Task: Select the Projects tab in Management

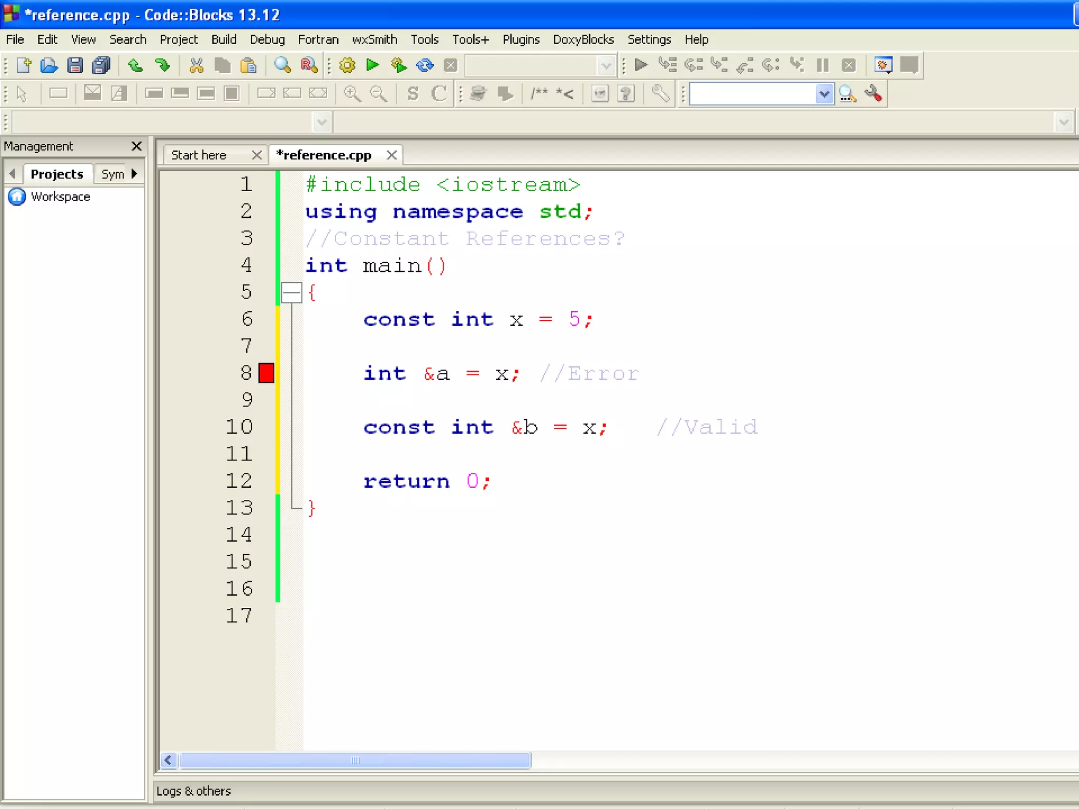Action: click(57, 174)
